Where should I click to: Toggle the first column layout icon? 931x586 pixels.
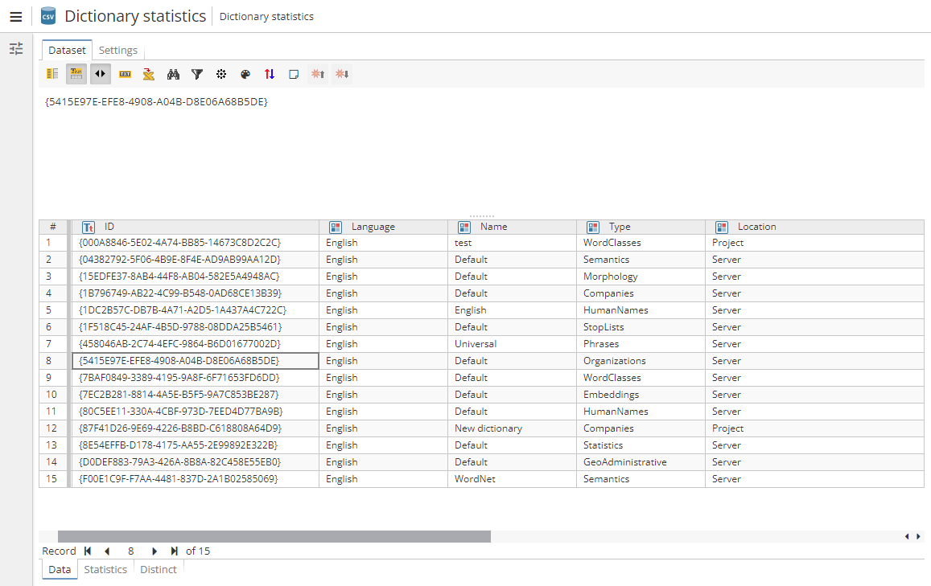coord(52,74)
